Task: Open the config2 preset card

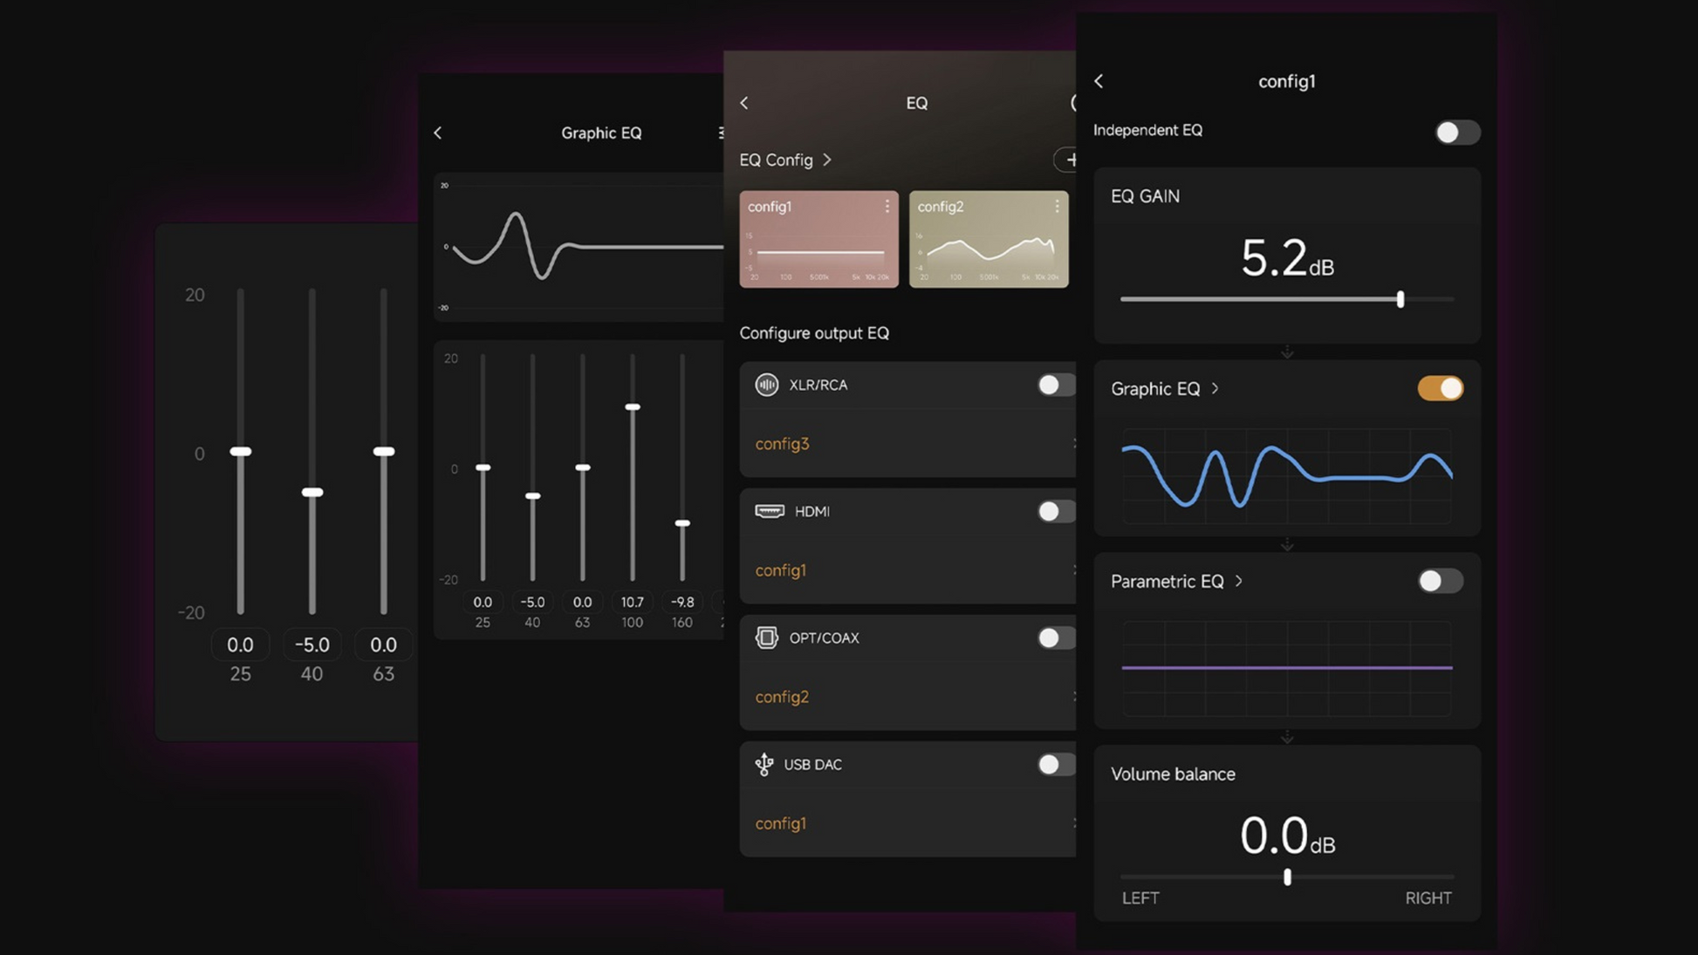Action: (x=989, y=239)
